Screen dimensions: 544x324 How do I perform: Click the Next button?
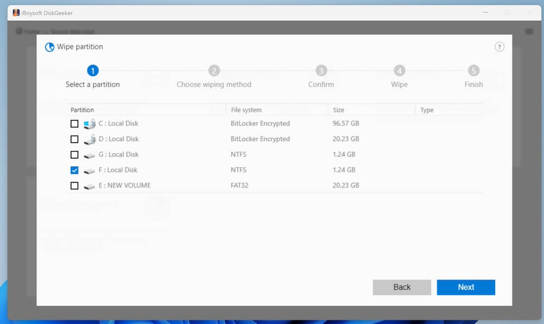pyautogui.click(x=466, y=287)
